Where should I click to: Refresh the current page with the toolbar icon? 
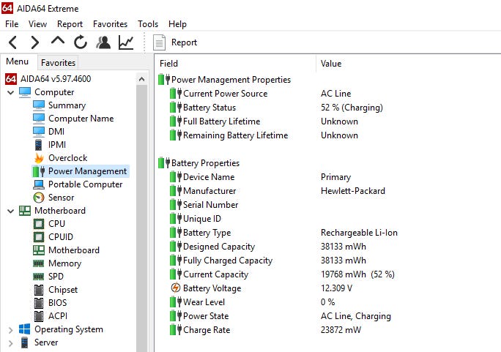point(80,42)
